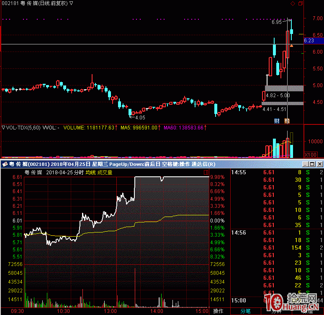This screenshot has width=324, height=315.
Task: Click the small red square icon in the intraday chart corner
Action: [x=206, y=172]
